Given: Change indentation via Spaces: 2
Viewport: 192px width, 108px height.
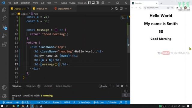Looking at the screenshot, I should click(x=57, y=102).
